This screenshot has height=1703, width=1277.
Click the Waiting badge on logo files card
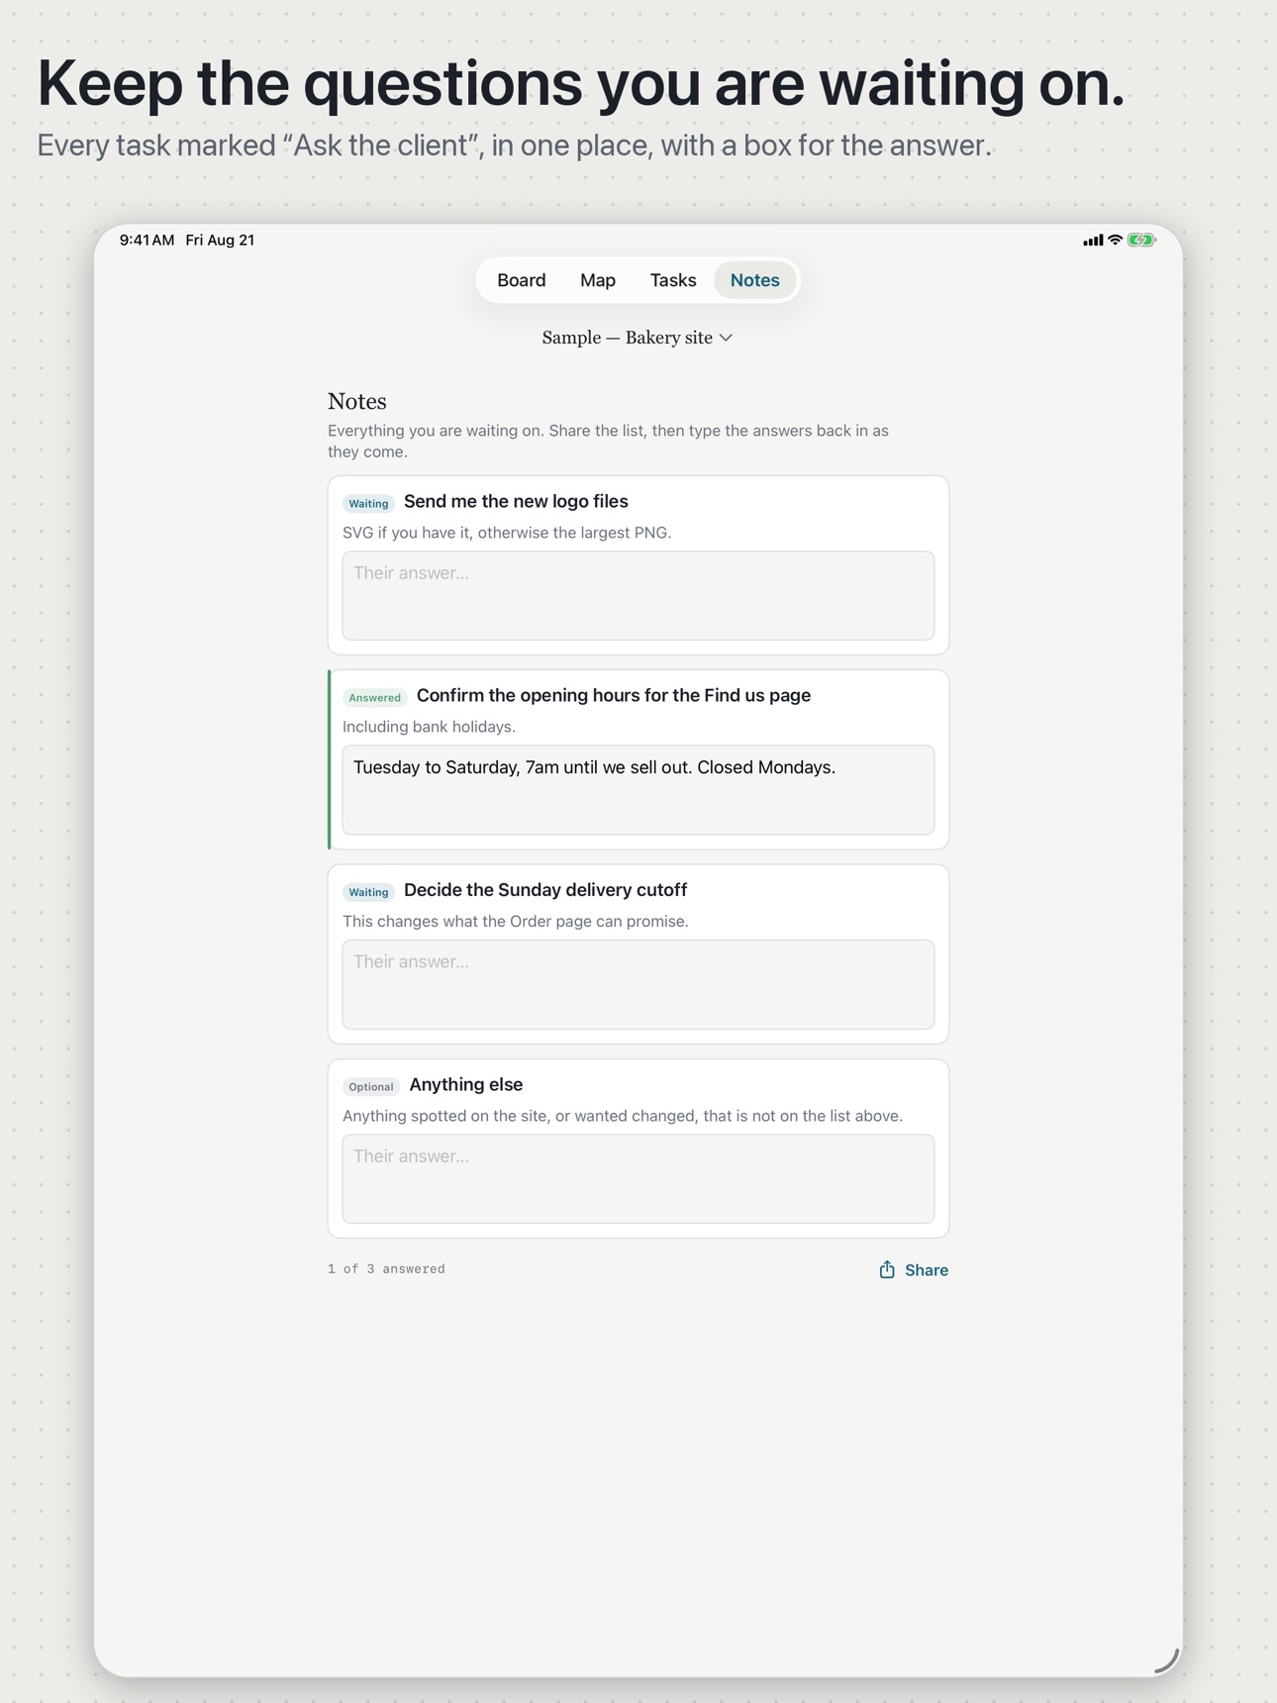[368, 503]
